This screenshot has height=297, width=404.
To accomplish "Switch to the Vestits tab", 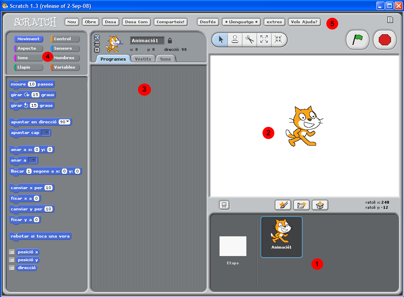I will (143, 59).
